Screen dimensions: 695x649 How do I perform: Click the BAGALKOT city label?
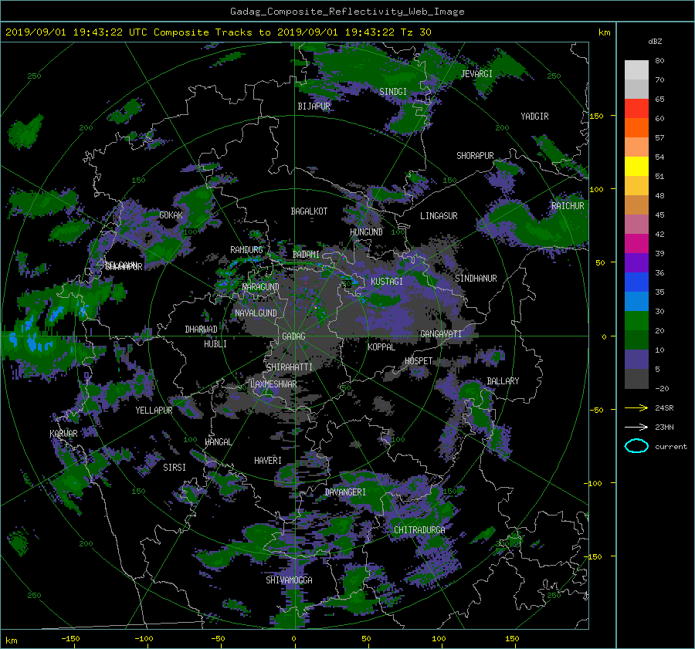[309, 211]
